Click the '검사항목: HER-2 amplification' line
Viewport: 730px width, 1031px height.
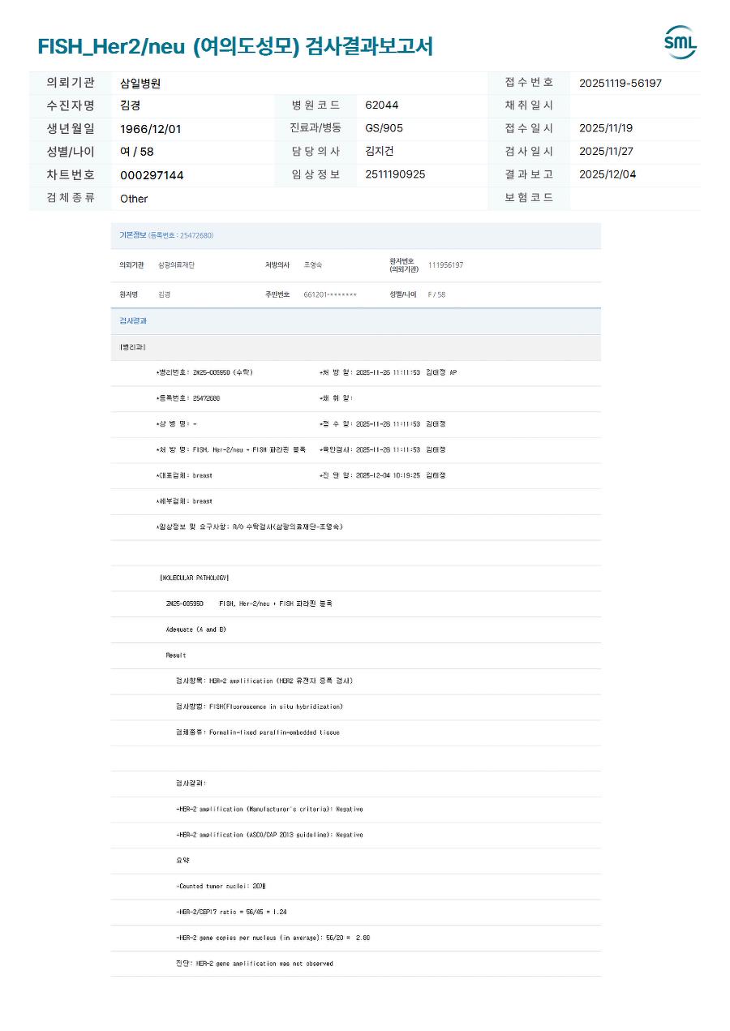tap(264, 681)
